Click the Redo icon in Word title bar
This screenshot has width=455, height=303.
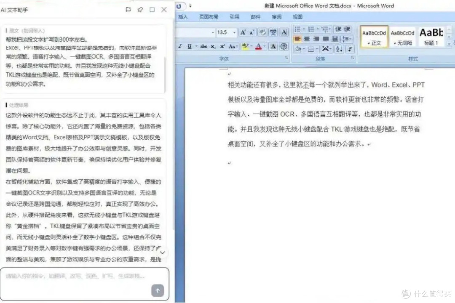[x=179, y=6]
